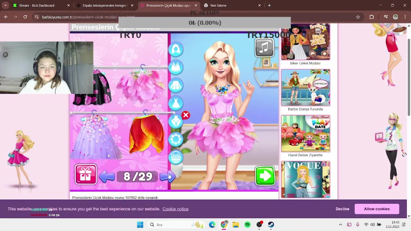411x231 pixels.
Task: Open Barbie Dünya Turunda game thumbnail
Action: (x=305, y=88)
